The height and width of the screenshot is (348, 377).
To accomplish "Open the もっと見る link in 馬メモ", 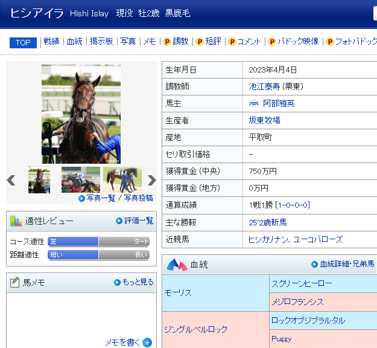I will (138, 282).
